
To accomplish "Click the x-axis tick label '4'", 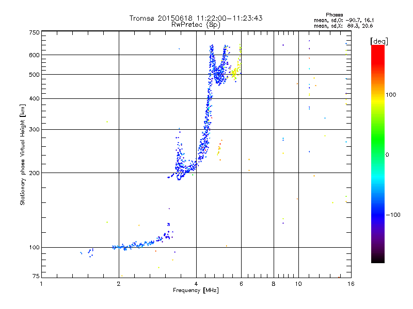I will [x=196, y=284].
